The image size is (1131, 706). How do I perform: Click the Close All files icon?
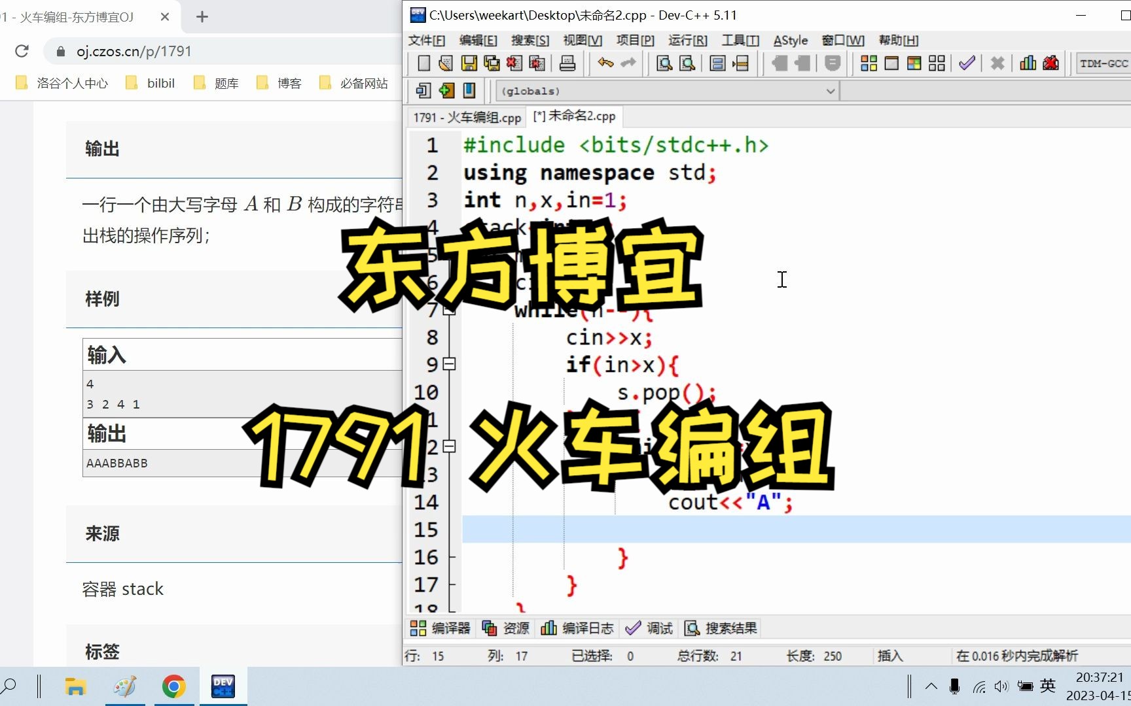click(537, 63)
